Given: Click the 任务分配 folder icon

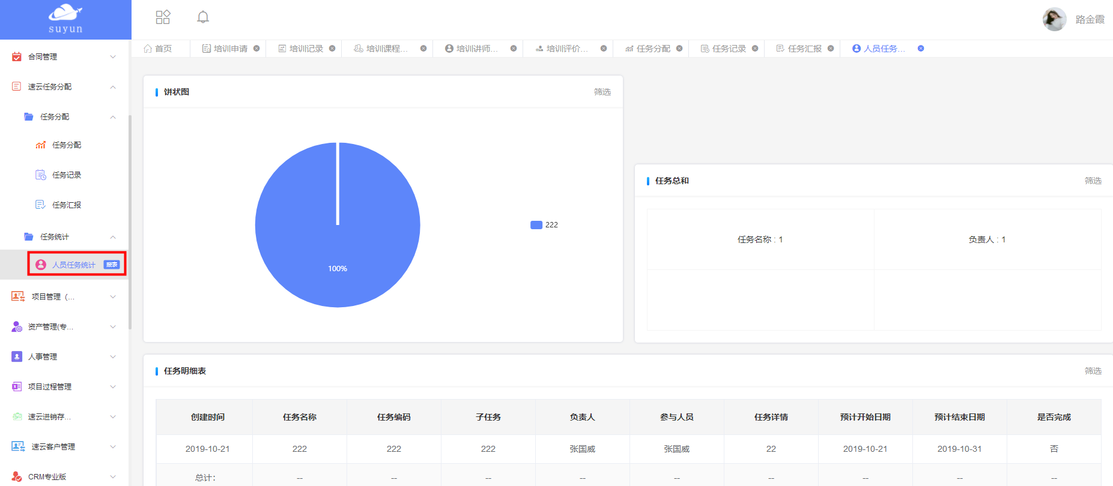Looking at the screenshot, I should tap(29, 116).
